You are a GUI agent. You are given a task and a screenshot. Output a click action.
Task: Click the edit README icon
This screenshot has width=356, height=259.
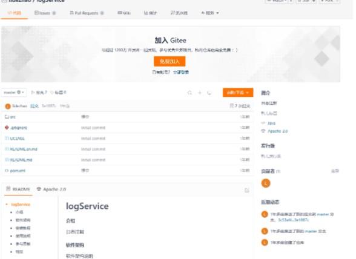(x=247, y=190)
